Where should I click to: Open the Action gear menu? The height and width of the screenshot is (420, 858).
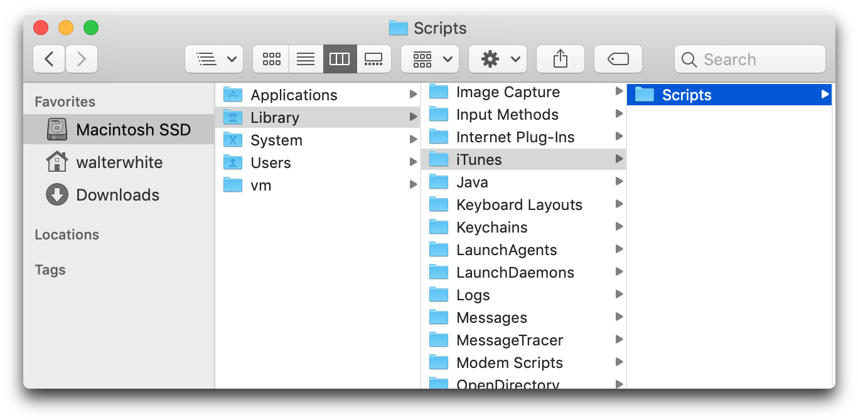(498, 60)
